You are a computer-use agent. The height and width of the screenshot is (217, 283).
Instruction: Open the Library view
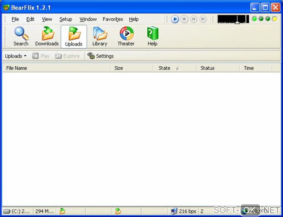[x=100, y=36]
